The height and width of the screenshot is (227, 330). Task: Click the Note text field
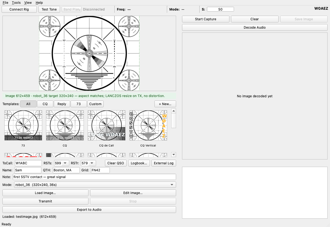coord(94,177)
